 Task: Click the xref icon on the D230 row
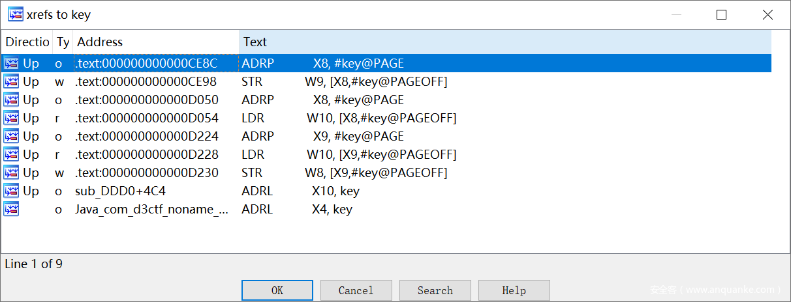(11, 172)
